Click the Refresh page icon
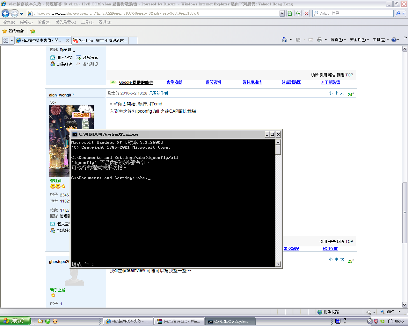The image size is (408, 326). [x=298, y=13]
